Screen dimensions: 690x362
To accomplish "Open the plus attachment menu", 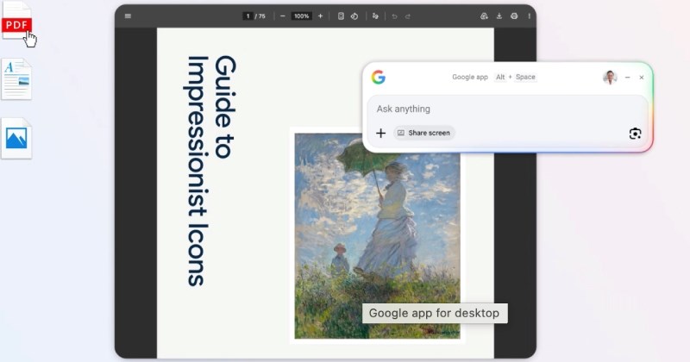I will point(381,133).
